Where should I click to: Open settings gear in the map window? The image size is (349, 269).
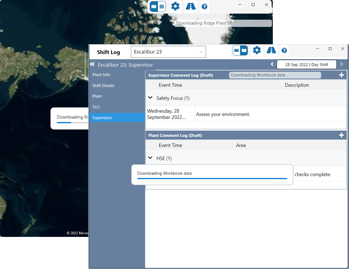pyautogui.click(x=175, y=6)
